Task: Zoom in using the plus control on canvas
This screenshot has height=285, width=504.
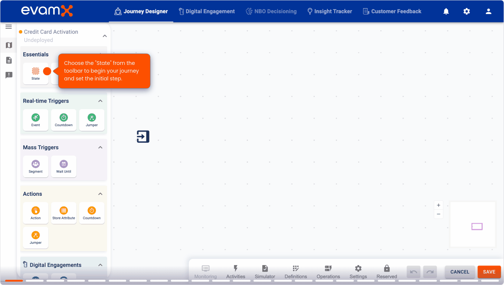Action: [438, 205]
